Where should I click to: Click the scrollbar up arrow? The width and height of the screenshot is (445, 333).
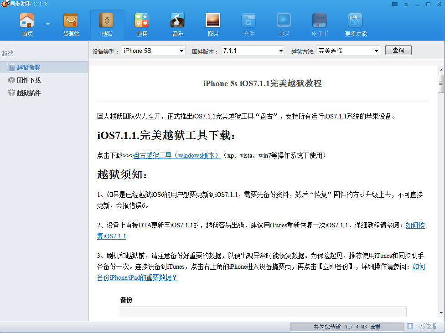click(441, 70)
